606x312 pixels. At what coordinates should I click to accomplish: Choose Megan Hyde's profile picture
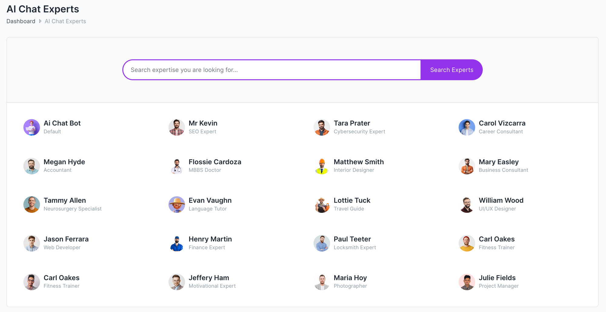click(x=32, y=166)
